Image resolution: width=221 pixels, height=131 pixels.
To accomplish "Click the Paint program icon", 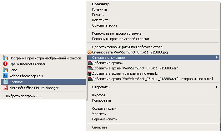I will click(x=5, y=70).
